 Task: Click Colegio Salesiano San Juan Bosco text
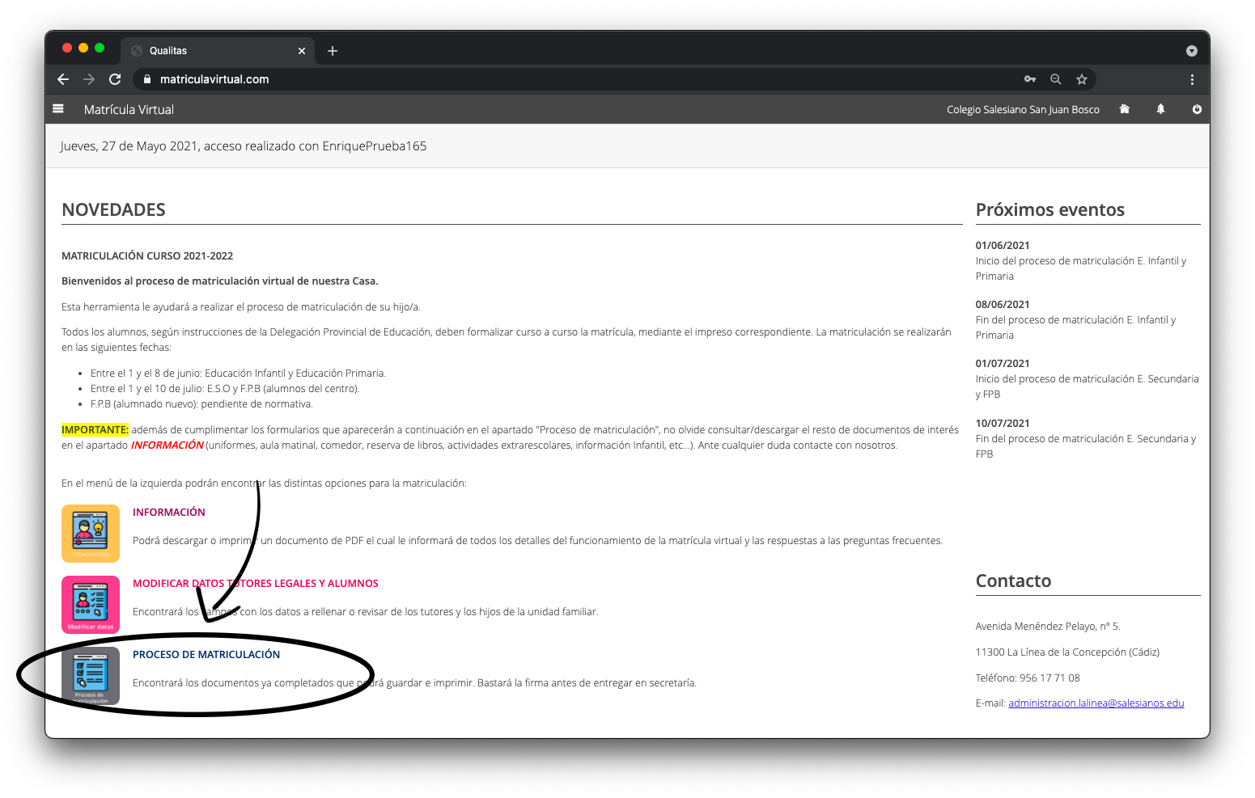tap(1023, 109)
